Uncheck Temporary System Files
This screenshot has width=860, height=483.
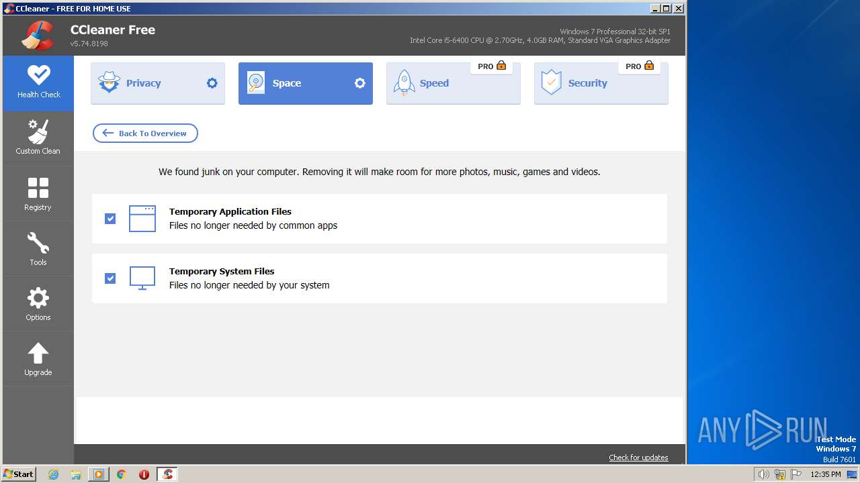110,278
